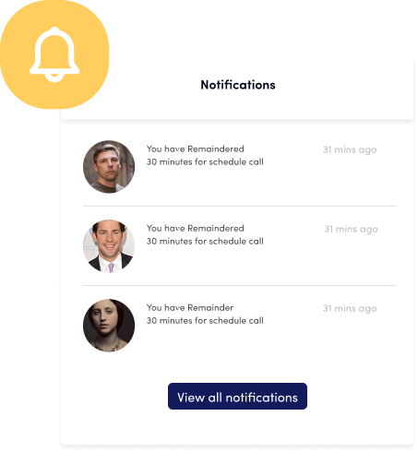
Task: Select second notification's "30 minutes for schedule call" line
Action: click(x=205, y=241)
